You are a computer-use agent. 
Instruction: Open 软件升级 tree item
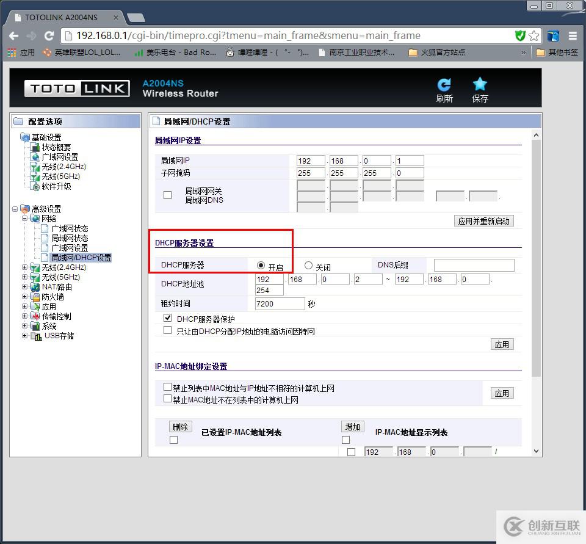pyautogui.click(x=56, y=186)
